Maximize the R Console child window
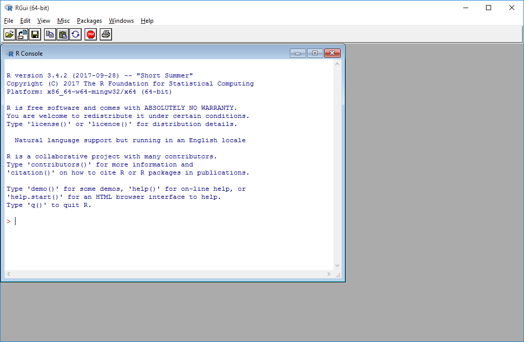Screen dimensions: 524x342 [315, 53]
